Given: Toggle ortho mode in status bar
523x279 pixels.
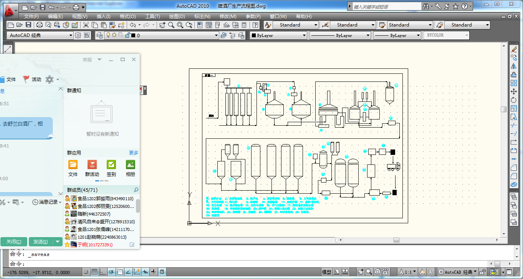Looking at the screenshot, I should tap(103, 272).
